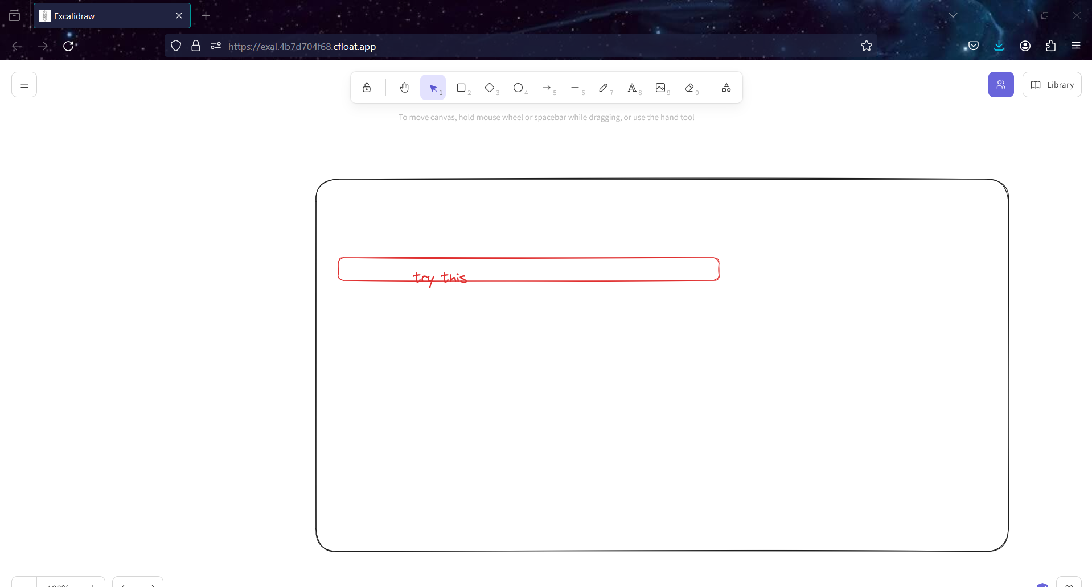
Task: Click the red 'try this' handwritten text
Action: (x=440, y=278)
